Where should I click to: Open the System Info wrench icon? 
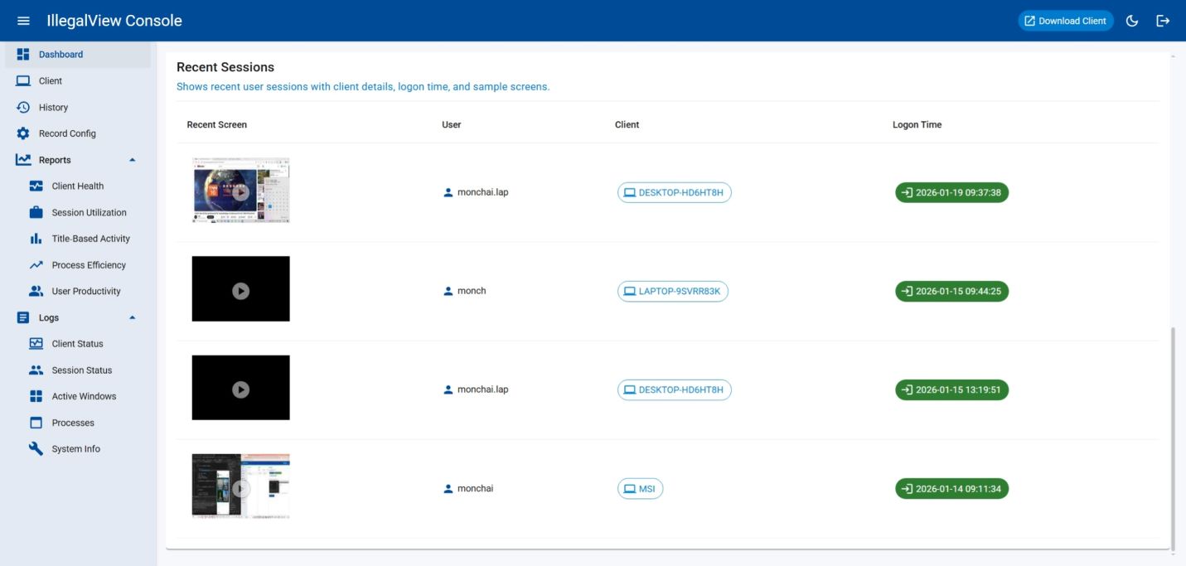click(36, 449)
